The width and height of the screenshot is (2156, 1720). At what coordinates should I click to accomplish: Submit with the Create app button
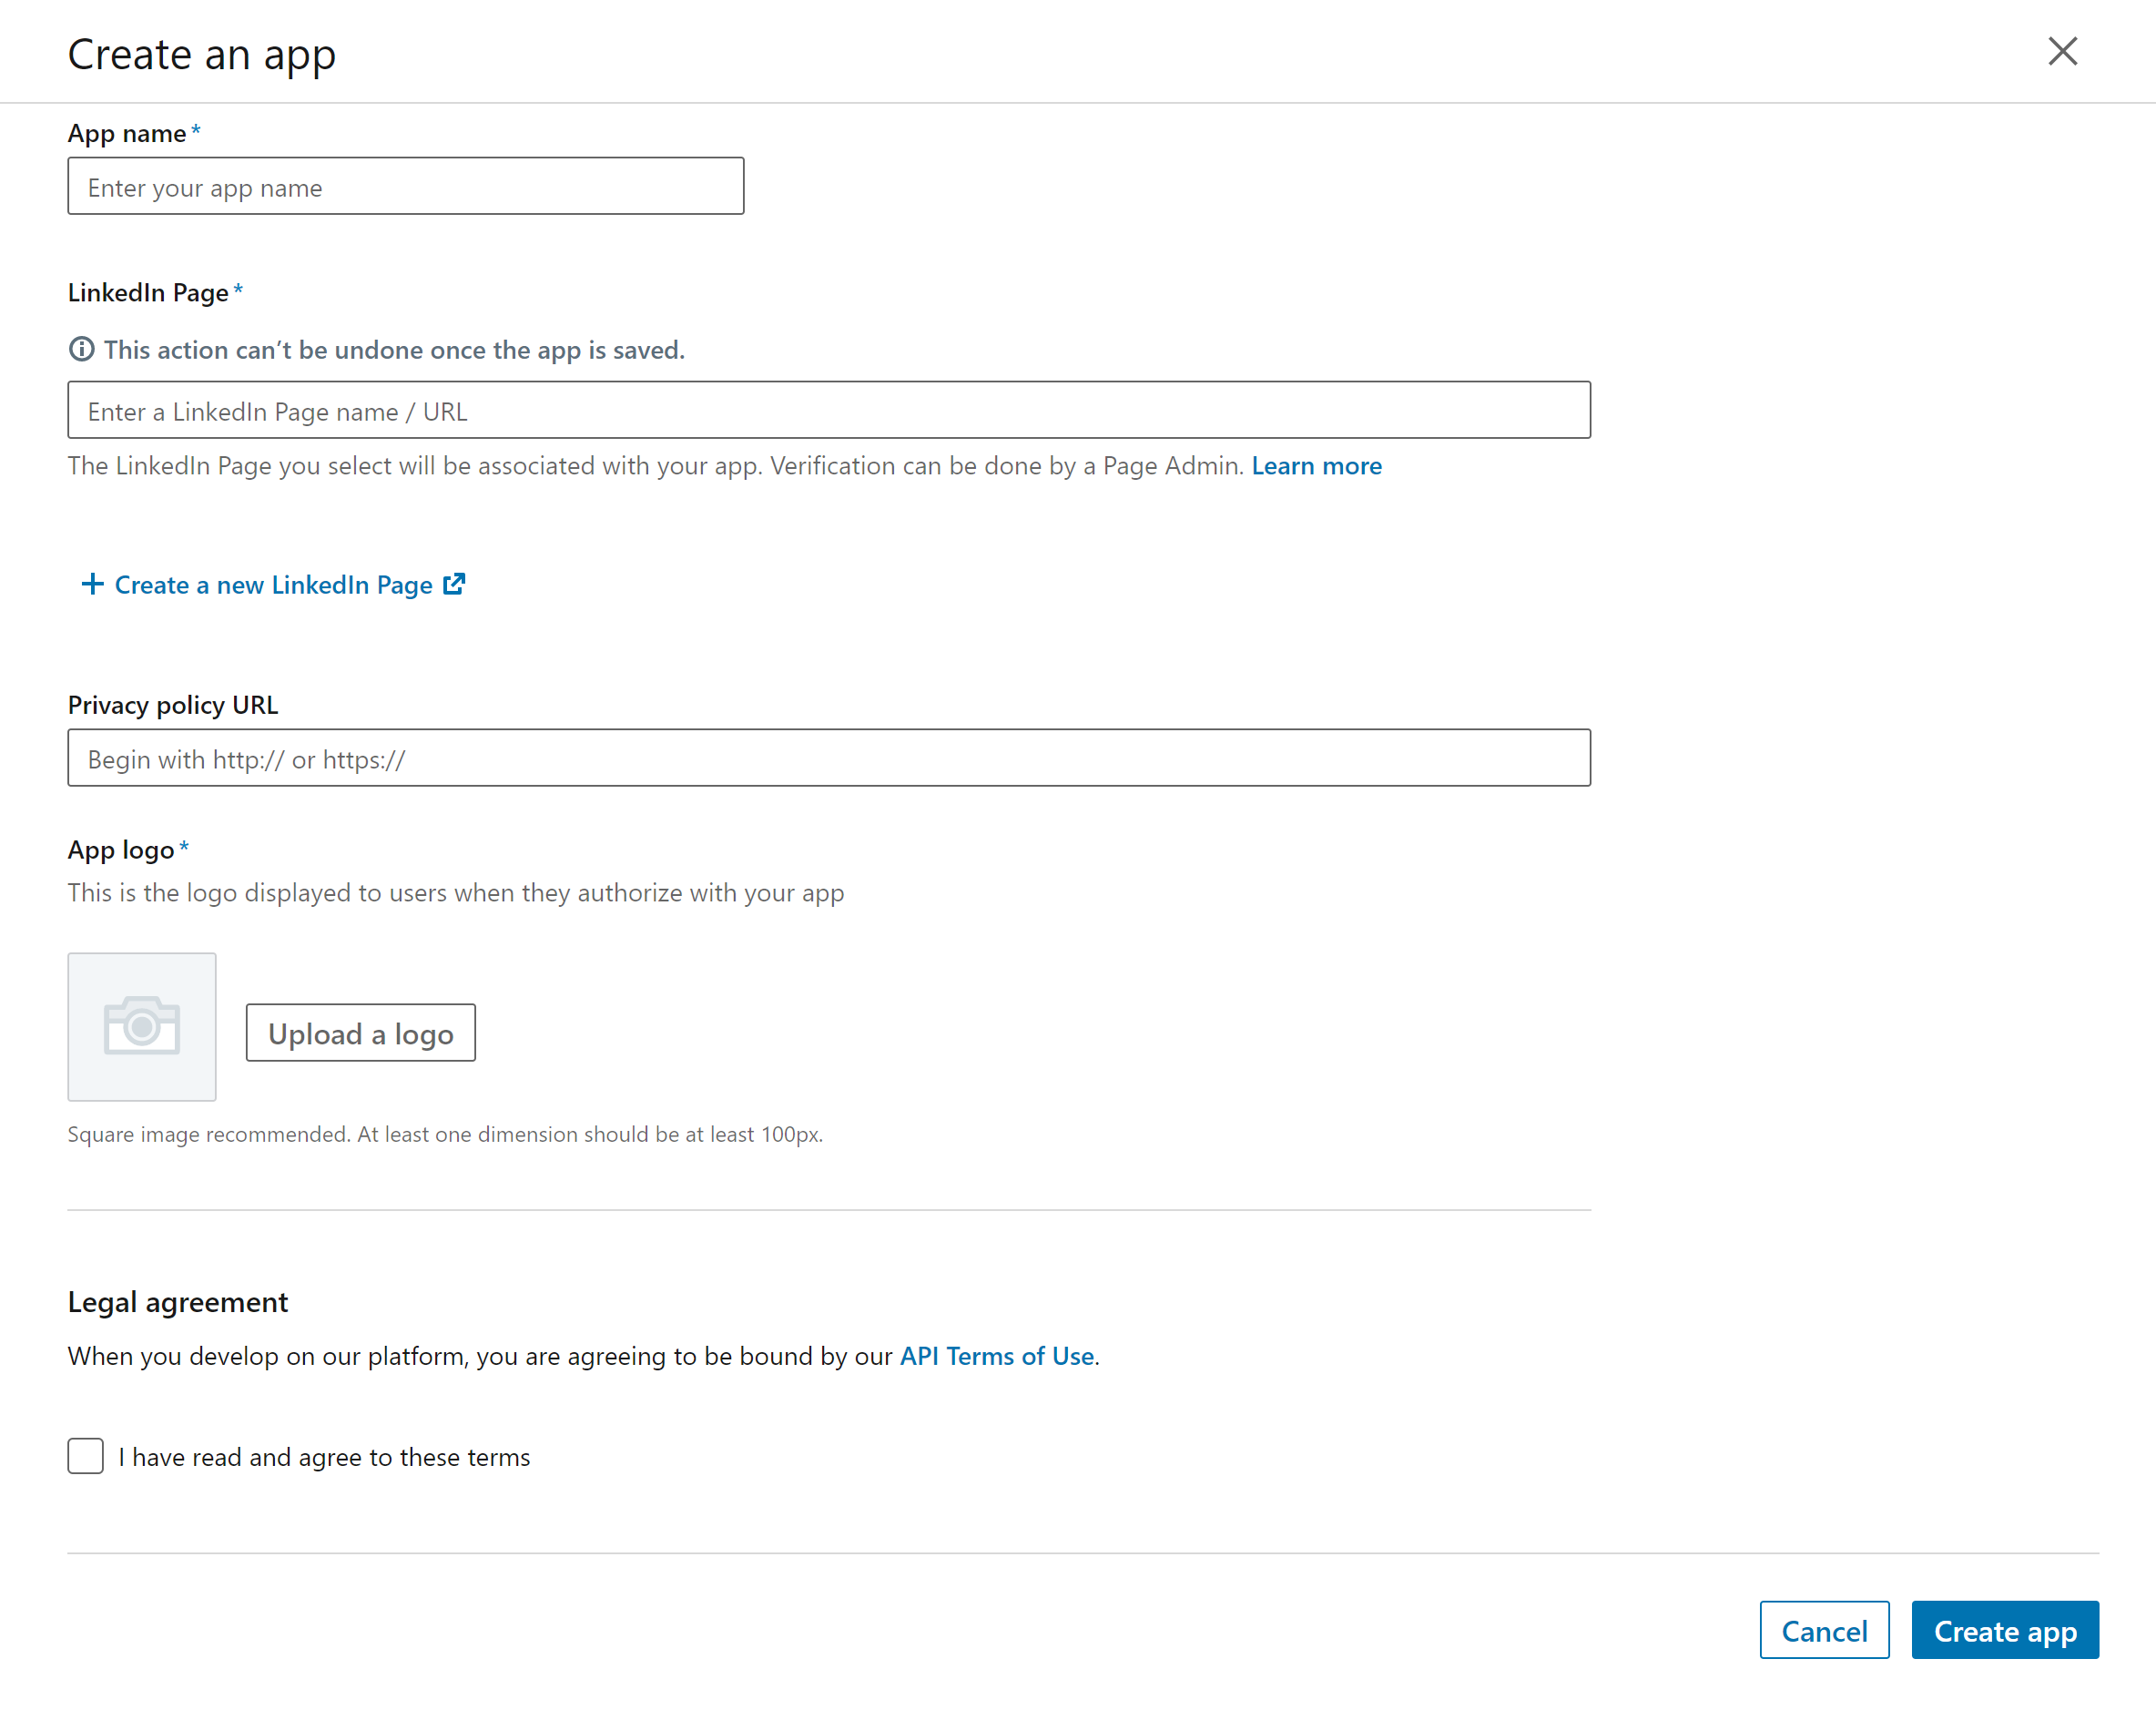[2004, 1630]
